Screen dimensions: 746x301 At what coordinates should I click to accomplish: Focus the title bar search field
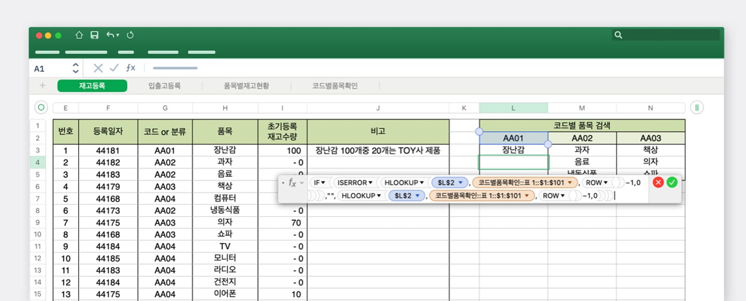666,35
